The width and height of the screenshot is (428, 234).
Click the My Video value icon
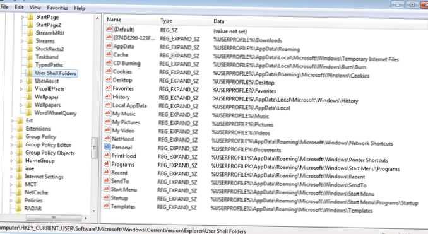coord(107,130)
